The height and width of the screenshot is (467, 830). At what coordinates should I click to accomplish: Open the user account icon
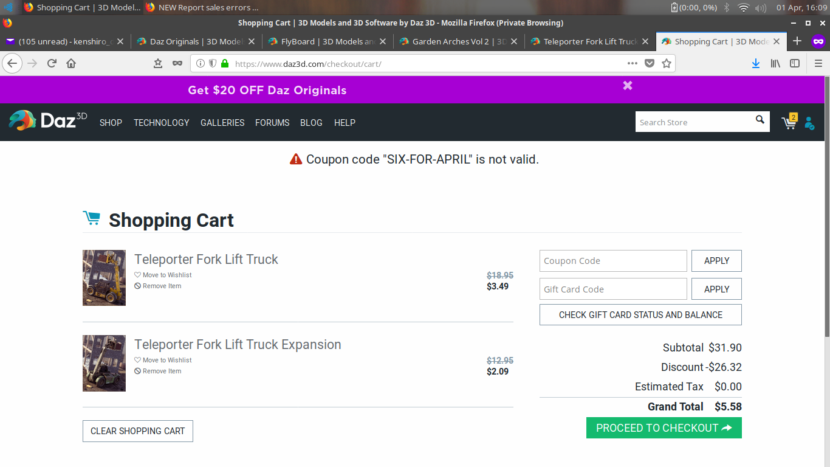click(x=809, y=123)
